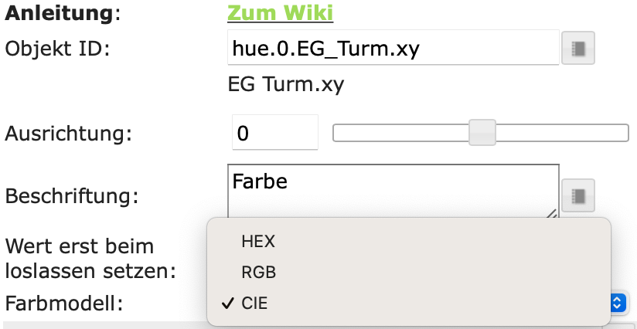Choose the RGB color model option
The height and width of the screenshot is (329, 637).
[x=258, y=272]
